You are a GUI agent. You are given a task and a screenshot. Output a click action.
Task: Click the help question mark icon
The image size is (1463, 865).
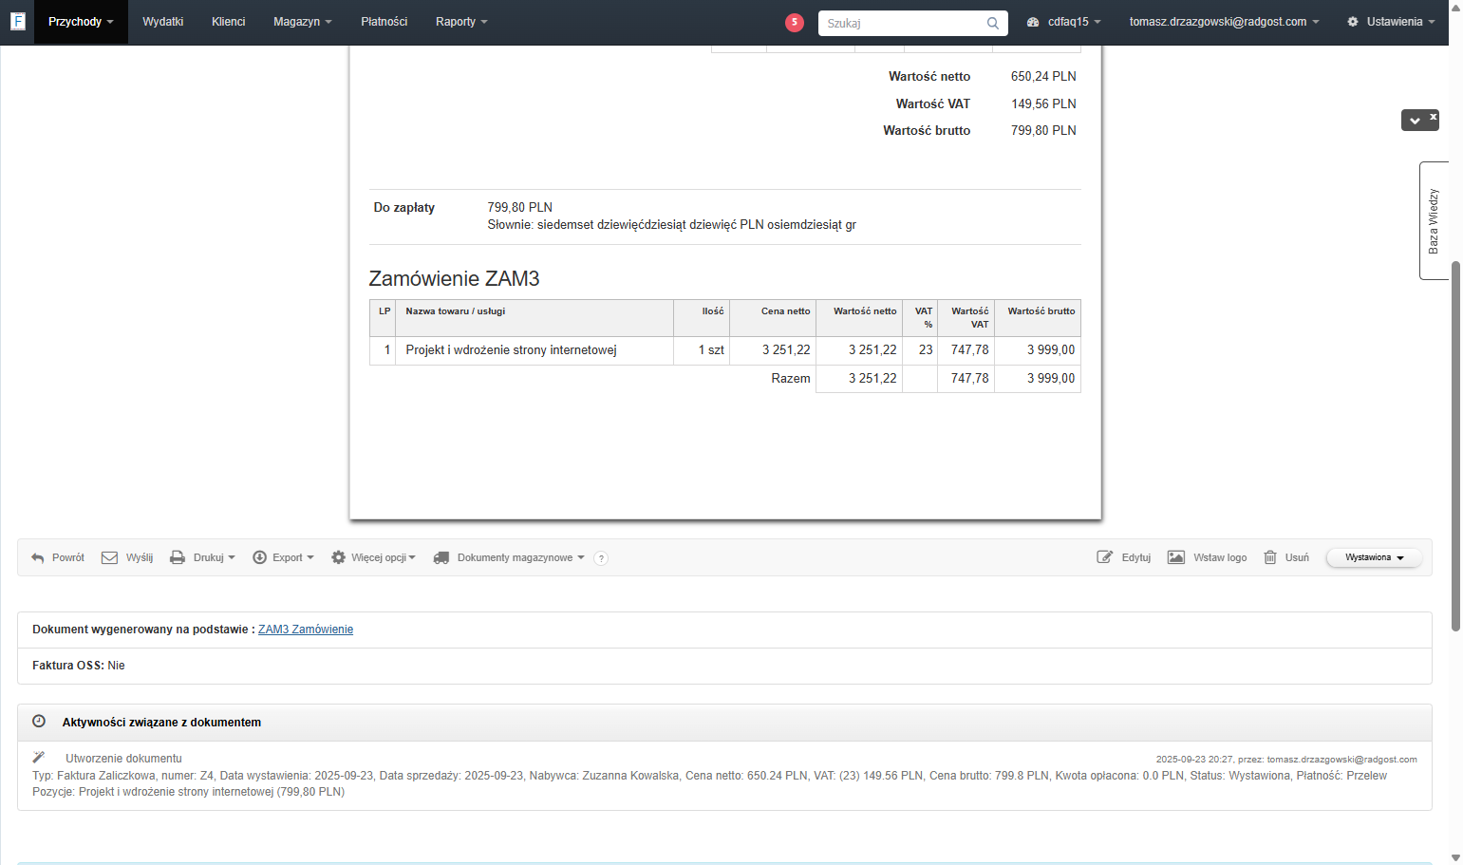[601, 558]
